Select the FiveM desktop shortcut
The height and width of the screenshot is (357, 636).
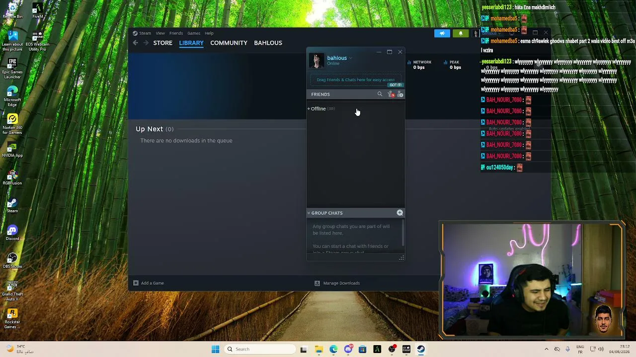(37, 11)
